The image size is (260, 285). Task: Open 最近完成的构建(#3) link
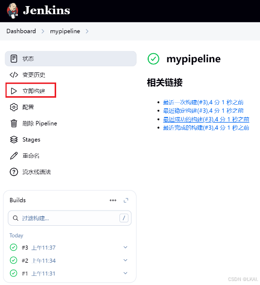point(206,128)
